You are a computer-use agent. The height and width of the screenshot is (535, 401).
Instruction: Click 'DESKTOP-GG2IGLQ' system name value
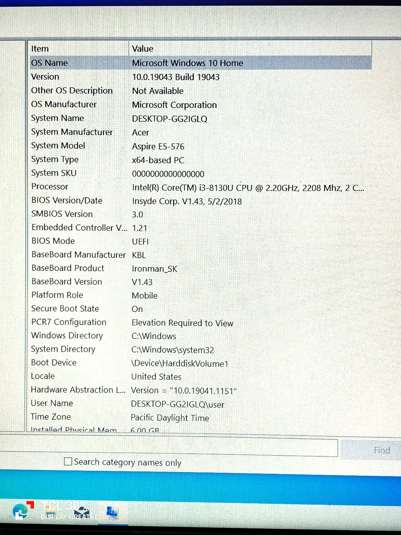[170, 119]
